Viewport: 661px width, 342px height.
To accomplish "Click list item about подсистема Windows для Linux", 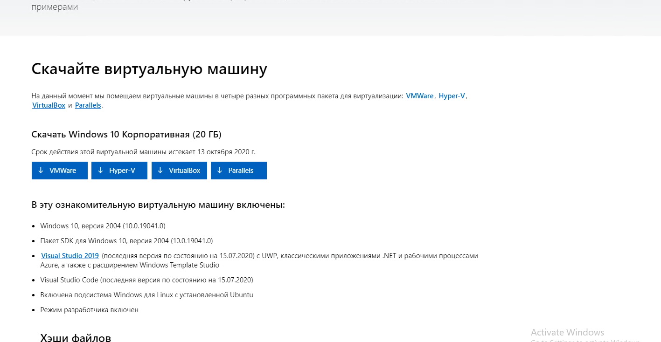I will (146, 295).
